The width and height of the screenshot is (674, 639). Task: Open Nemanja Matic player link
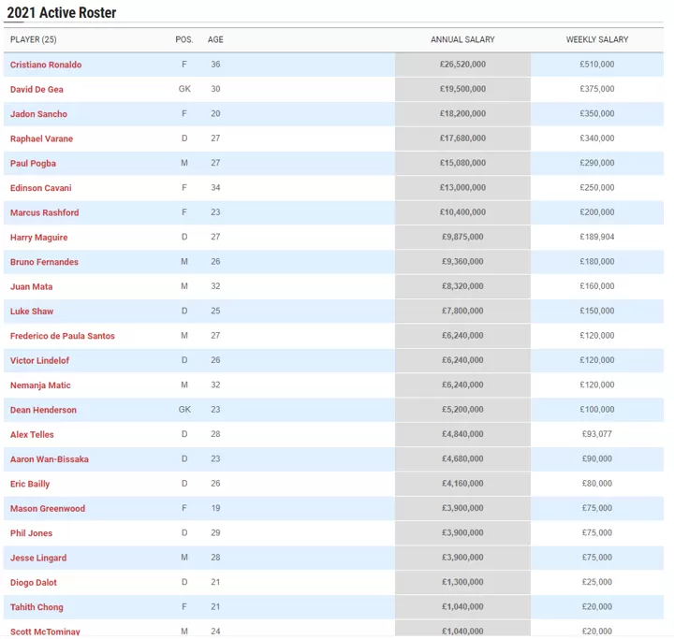[40, 385]
